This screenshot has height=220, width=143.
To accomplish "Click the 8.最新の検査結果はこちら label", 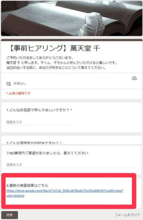I will tap(28, 185).
